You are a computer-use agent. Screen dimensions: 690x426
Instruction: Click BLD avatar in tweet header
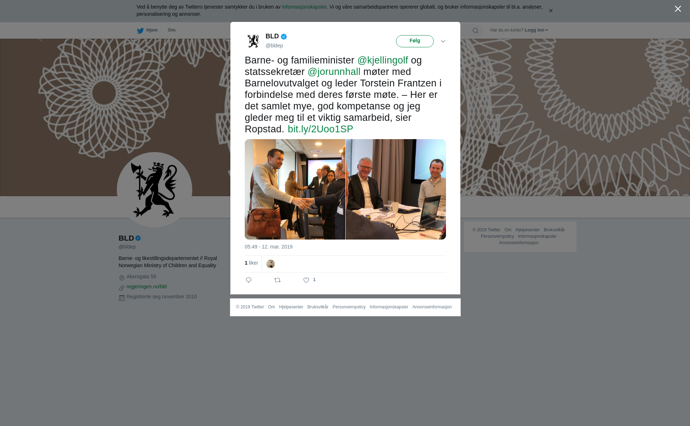pos(253,41)
